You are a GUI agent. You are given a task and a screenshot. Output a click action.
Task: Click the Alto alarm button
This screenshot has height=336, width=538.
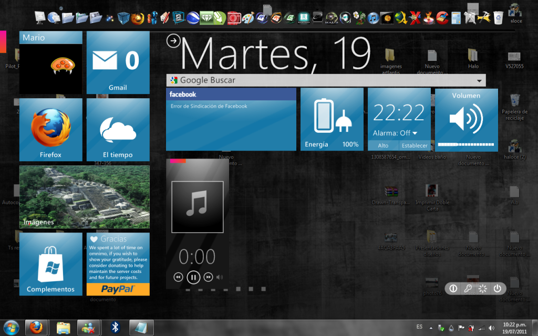click(383, 145)
